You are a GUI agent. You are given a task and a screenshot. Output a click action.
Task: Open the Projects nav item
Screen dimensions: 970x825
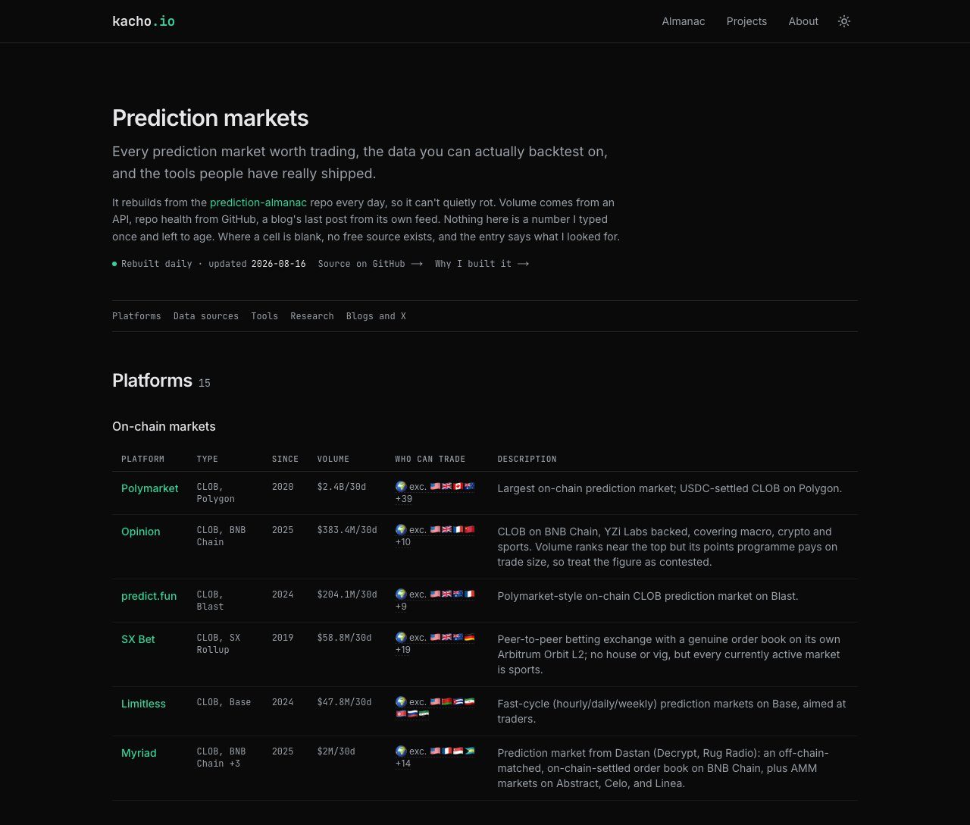[746, 21]
